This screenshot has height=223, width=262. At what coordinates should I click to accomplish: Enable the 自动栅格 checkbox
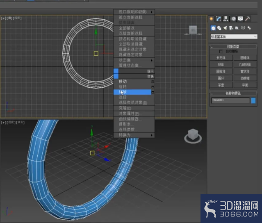point(221,51)
